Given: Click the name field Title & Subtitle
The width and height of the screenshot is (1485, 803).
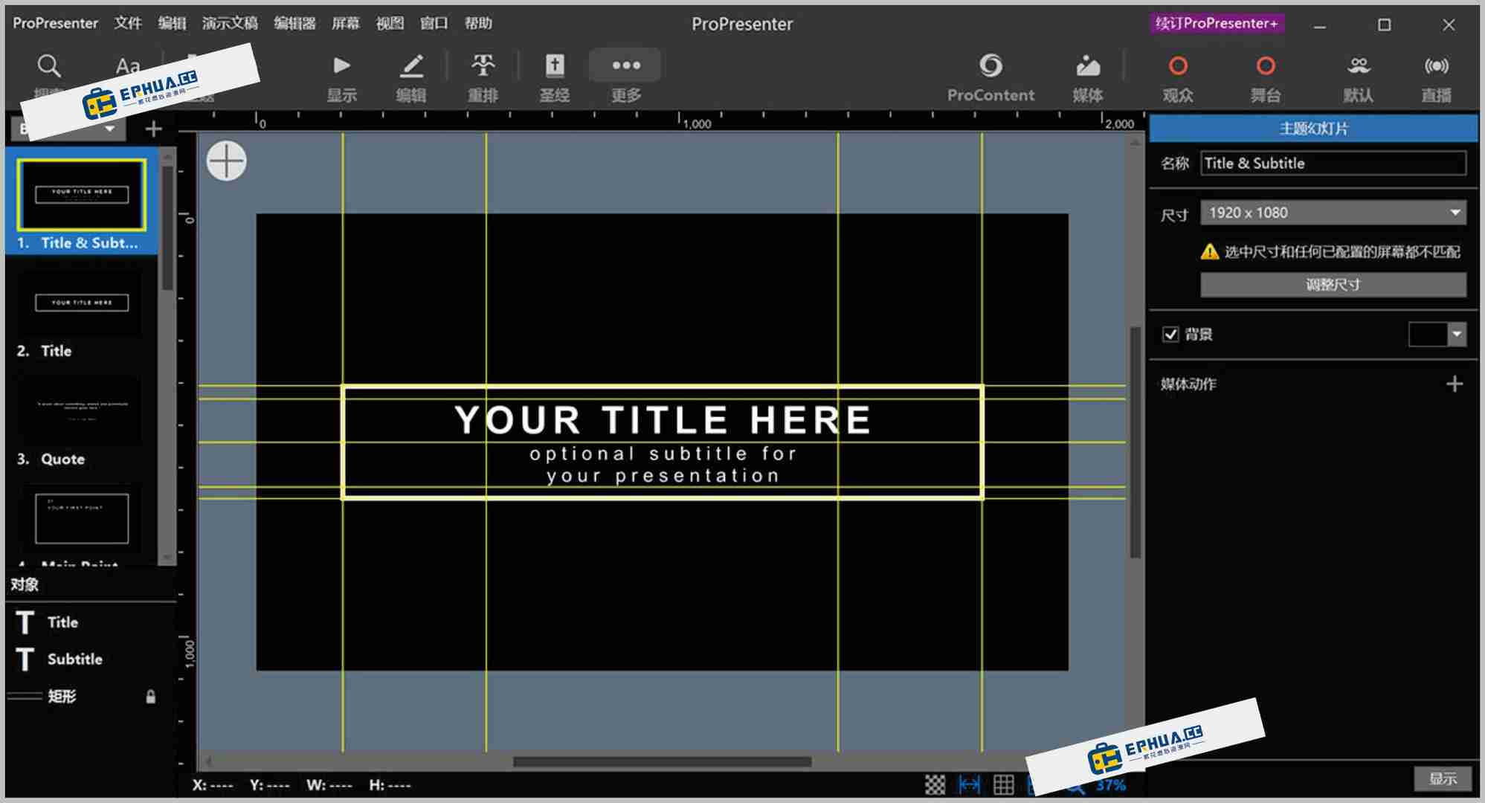Looking at the screenshot, I should pyautogui.click(x=1333, y=164).
